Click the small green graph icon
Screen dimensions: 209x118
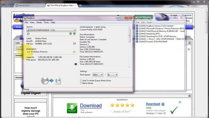point(76,64)
